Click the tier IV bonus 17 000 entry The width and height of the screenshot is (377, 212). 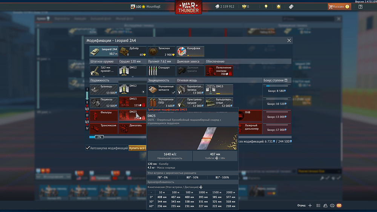(x=277, y=129)
